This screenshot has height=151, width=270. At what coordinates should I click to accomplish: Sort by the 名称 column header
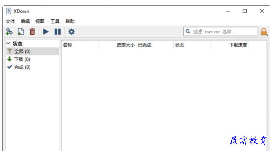[x=80, y=45]
